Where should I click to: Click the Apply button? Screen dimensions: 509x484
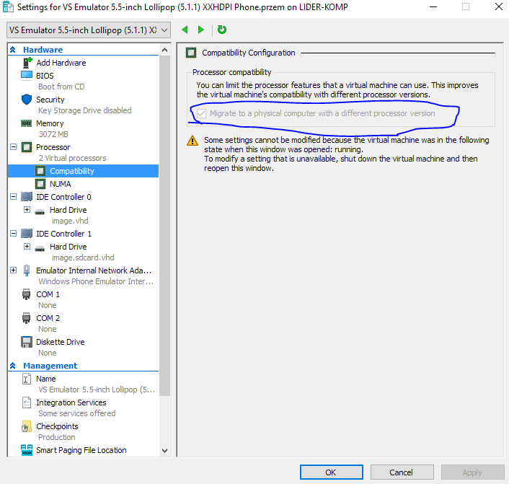pyautogui.click(x=472, y=472)
